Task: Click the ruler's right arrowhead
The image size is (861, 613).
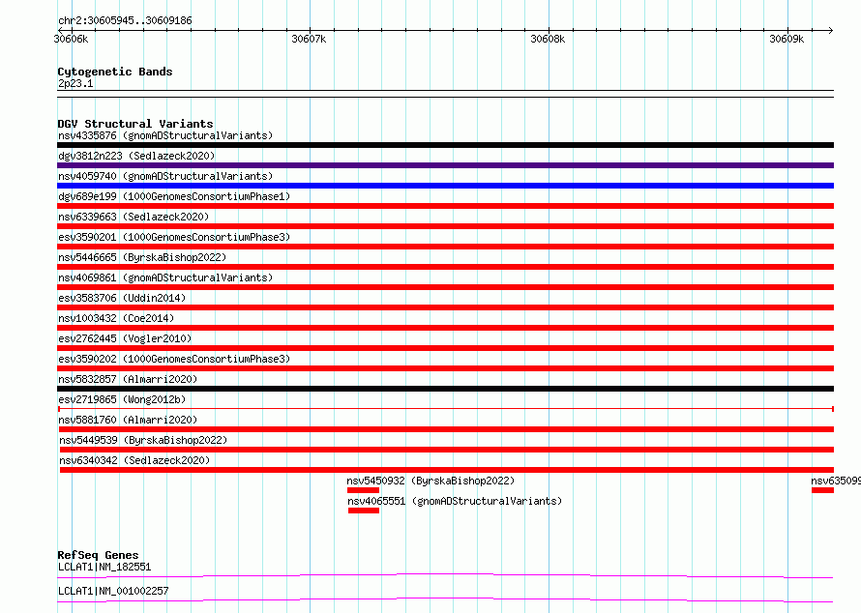Action: click(831, 30)
